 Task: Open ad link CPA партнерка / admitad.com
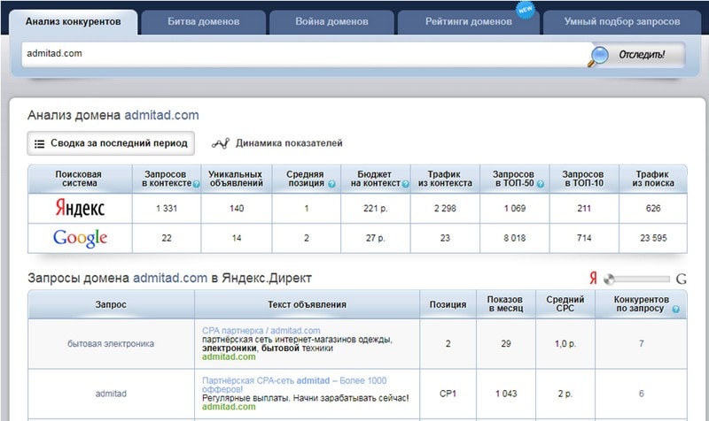(261, 331)
